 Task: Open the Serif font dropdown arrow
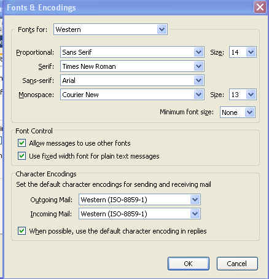pos(198,66)
